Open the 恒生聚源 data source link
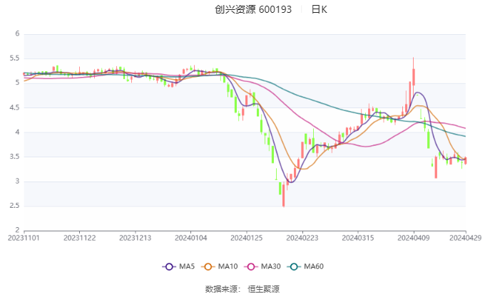Screen dimensions: 485x294 tap(263, 289)
